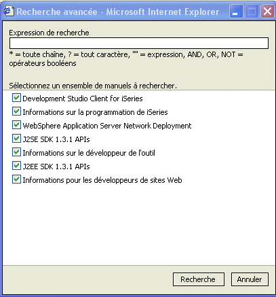Click the J2EE SDK 1.3.1 APIs label text
The image size is (276, 297).
click(56, 167)
